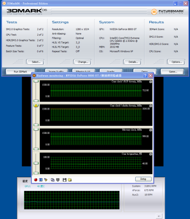Click the help question mark on Hardware monitoring
This screenshot has width=190, height=219.
point(145,76)
